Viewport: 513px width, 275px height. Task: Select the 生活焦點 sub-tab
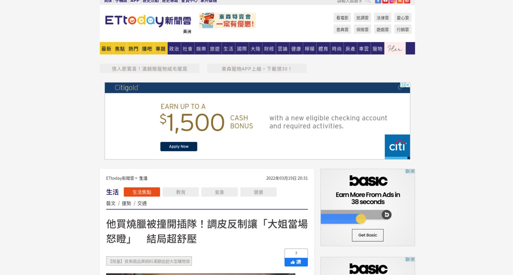[142, 192]
